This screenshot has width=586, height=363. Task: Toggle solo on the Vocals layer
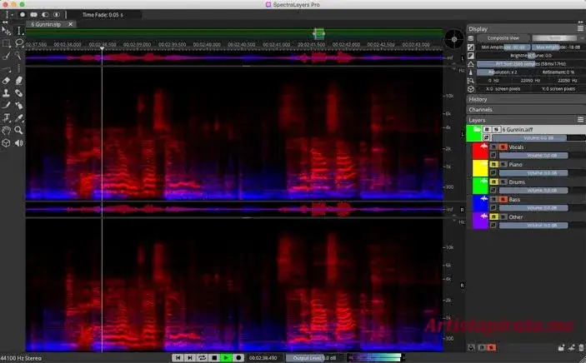[503, 147]
